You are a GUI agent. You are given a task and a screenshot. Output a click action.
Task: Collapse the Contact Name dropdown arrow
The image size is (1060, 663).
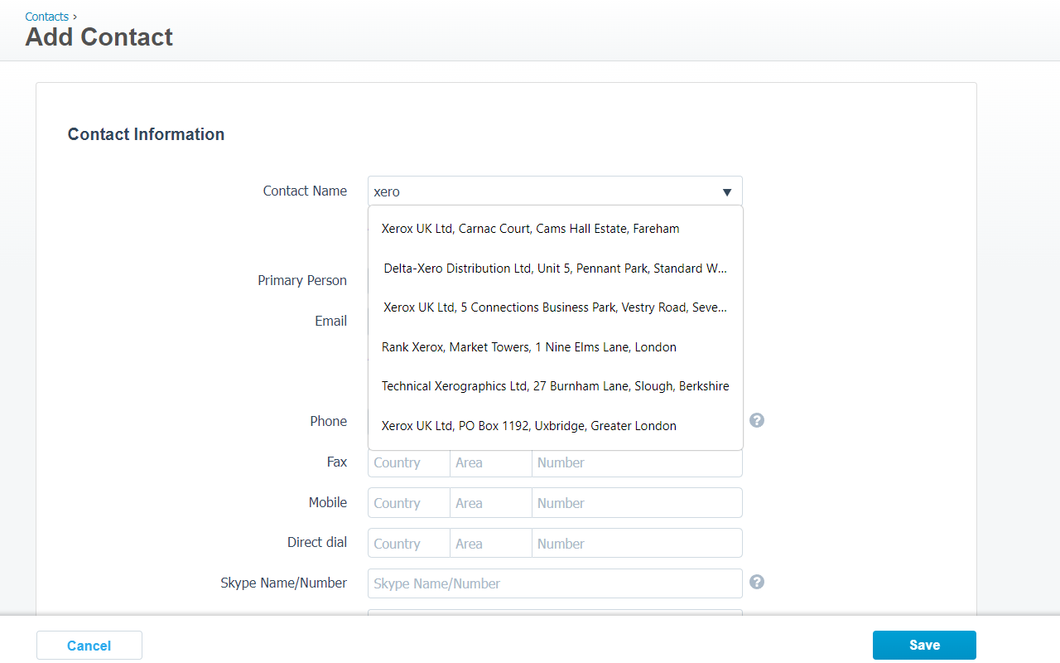tap(727, 192)
